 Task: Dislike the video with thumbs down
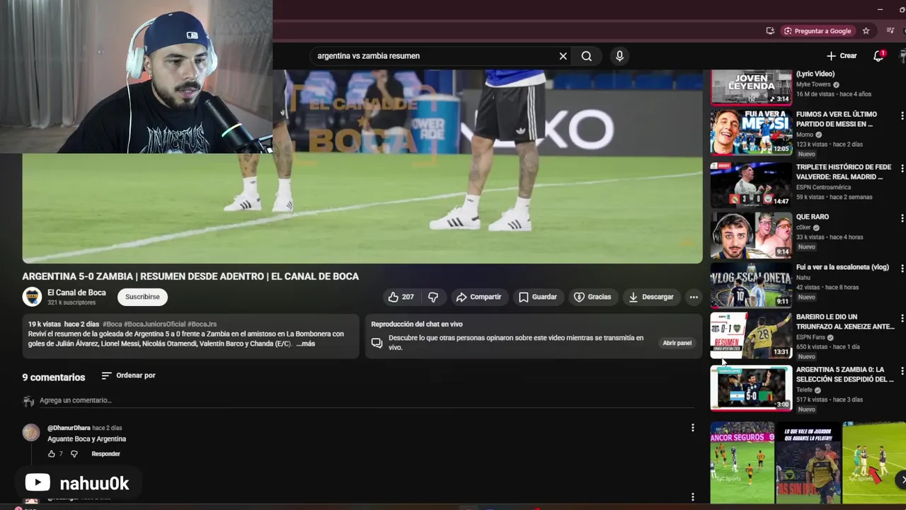coord(433,297)
